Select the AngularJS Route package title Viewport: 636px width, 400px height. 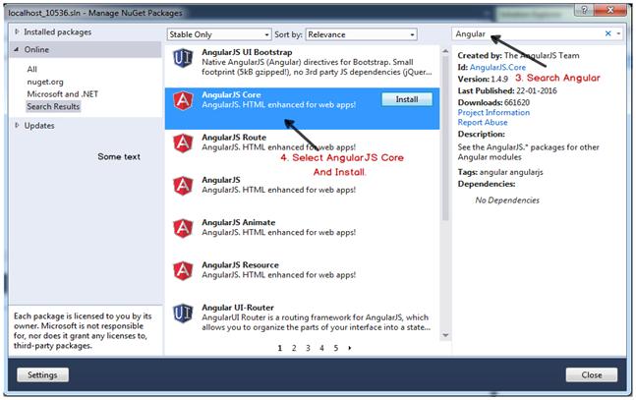234,138
